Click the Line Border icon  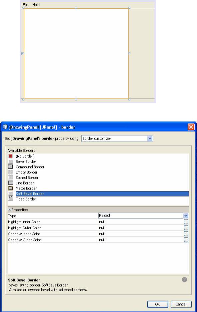[x=11, y=183]
